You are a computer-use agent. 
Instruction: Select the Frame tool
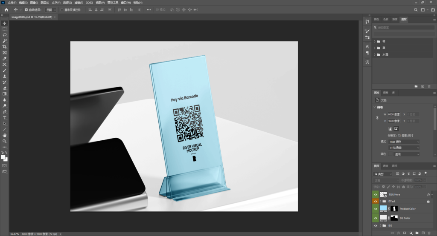point(4,53)
